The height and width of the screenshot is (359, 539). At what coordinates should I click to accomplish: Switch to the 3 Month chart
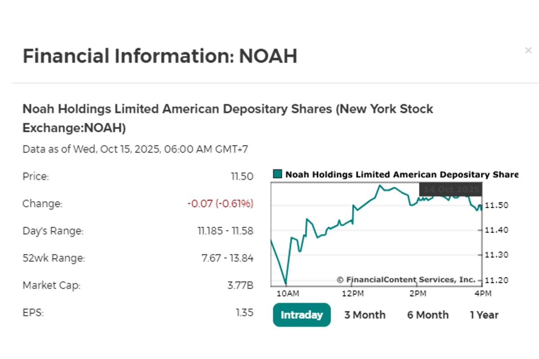tap(365, 315)
